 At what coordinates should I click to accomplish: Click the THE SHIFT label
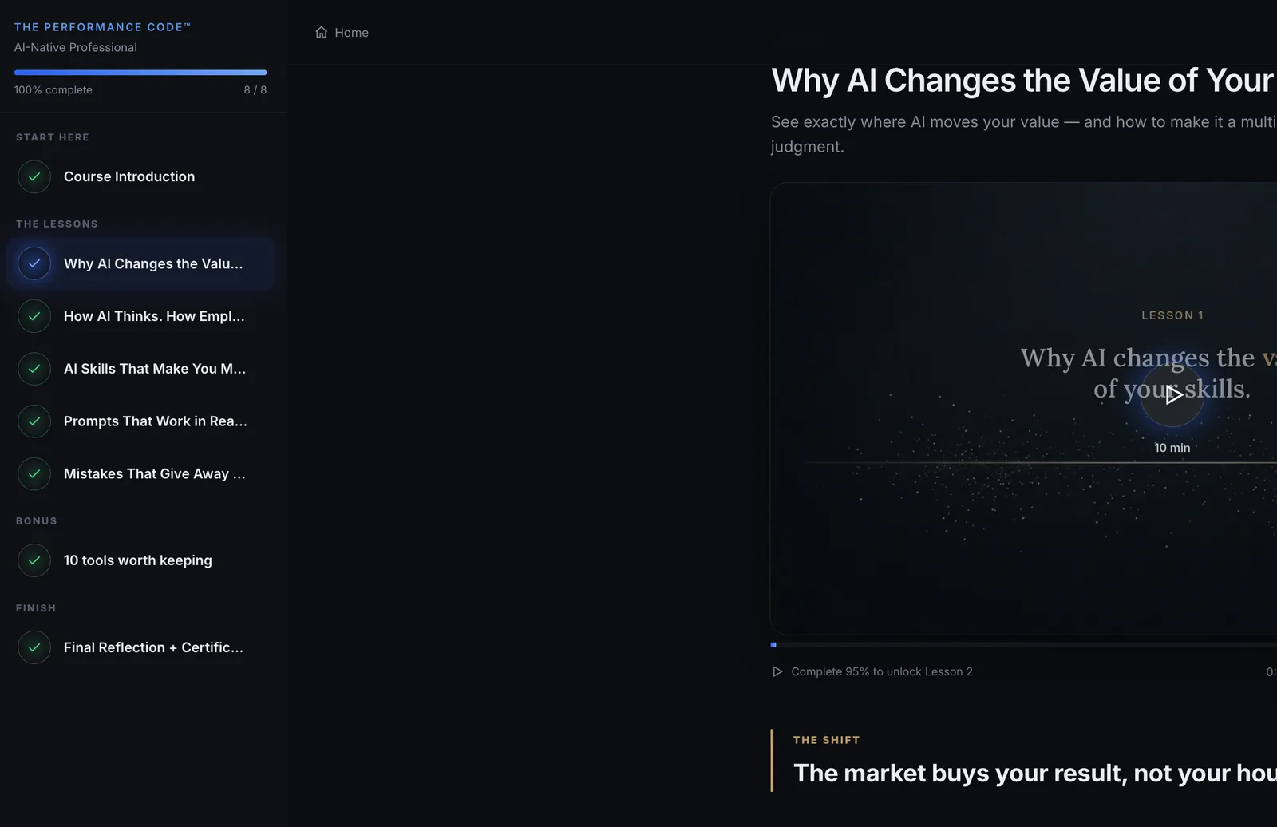(x=827, y=740)
